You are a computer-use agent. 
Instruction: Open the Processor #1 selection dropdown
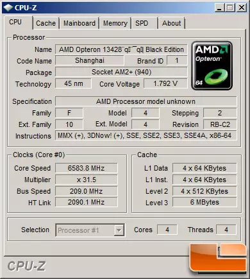(x=90, y=230)
